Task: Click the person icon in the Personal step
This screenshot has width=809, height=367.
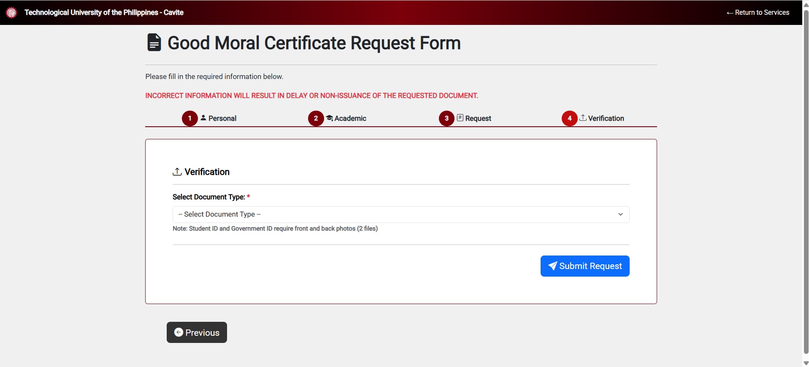Action: (x=203, y=118)
